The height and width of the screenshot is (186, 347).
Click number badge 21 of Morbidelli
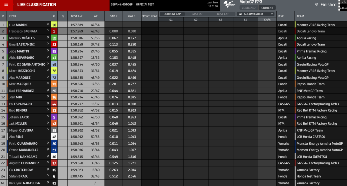point(54,150)
